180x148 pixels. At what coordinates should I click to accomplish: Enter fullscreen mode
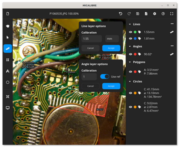172,14
